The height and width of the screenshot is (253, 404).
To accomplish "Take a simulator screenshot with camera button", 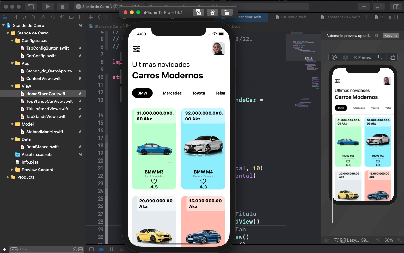I will (198, 12).
